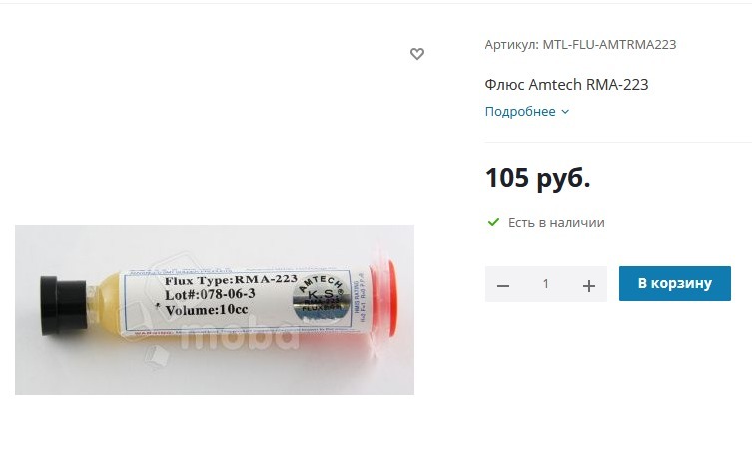Add item with В корзину button
The width and height of the screenshot is (752, 469).
pos(675,283)
